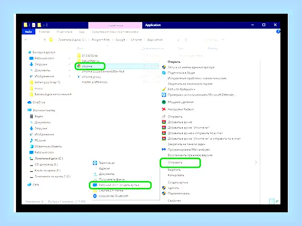302x226 pixels.
Task: Select the chrome application file
Action: coord(87,66)
